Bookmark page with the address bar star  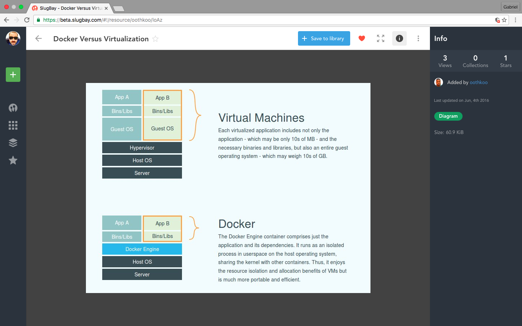504,20
